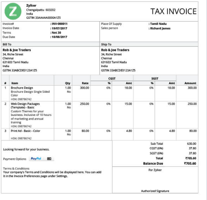Click the Sub Total value 630.00
Viewport: 207px width, 200px height.
(192, 143)
